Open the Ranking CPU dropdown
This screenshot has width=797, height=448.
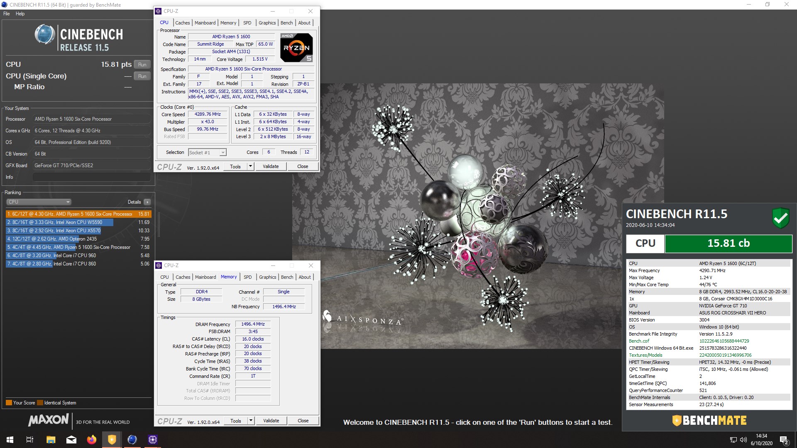(39, 202)
